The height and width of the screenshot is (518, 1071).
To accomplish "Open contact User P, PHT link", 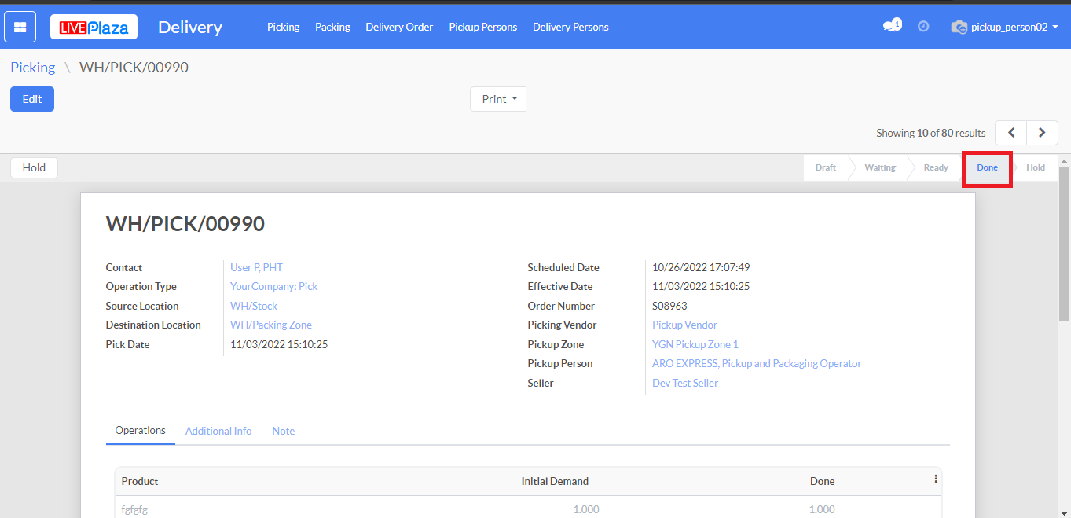I will tap(256, 267).
